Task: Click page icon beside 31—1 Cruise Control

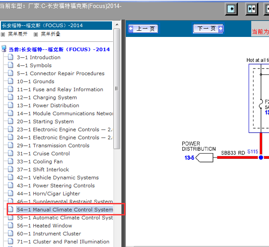Action: tap(11, 153)
